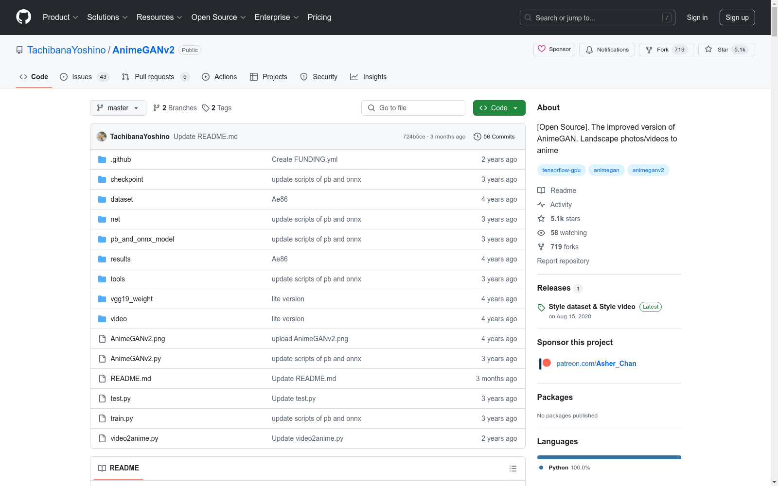The height and width of the screenshot is (486, 778).
Task: Click the Readme book icon in About
Action: click(x=541, y=191)
